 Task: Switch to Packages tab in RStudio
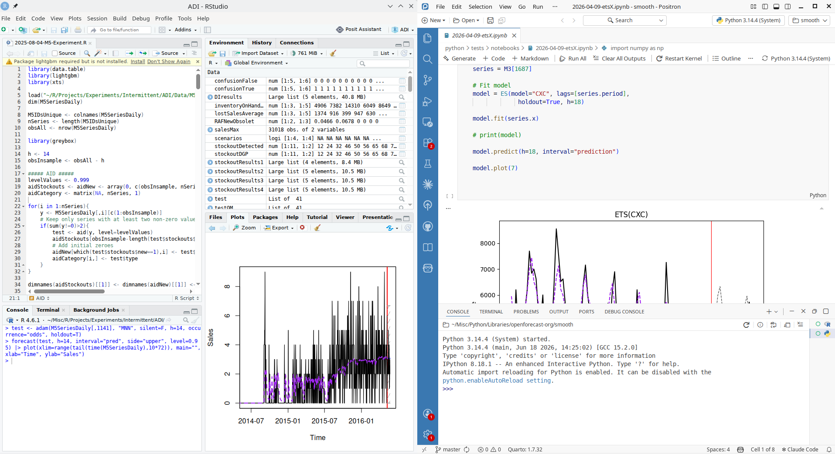265,217
